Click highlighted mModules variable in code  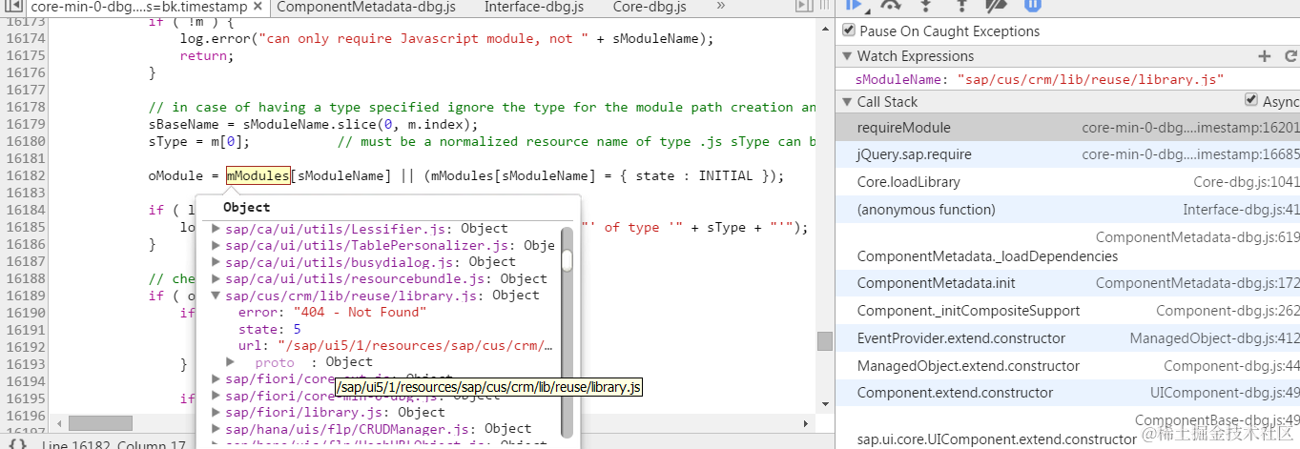258,176
